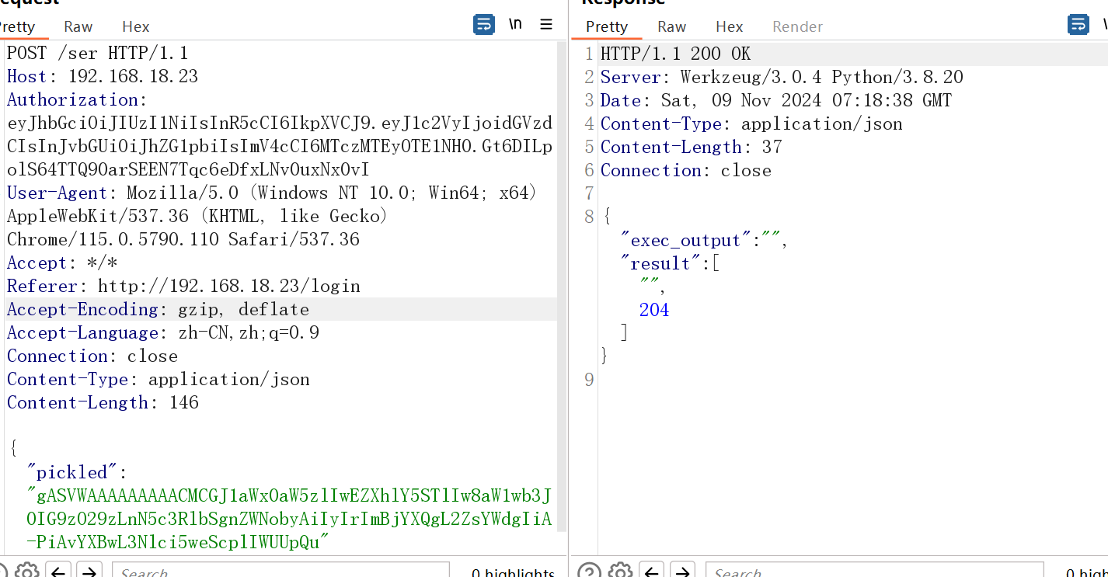Click the JWT token starting with eyJhbGci
The width and height of the screenshot is (1108, 577).
point(280,146)
